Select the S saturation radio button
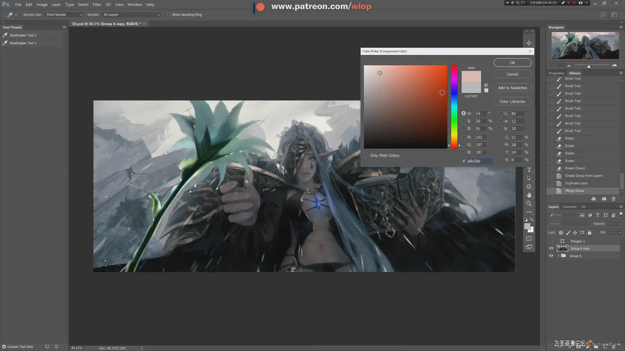 click(464, 121)
